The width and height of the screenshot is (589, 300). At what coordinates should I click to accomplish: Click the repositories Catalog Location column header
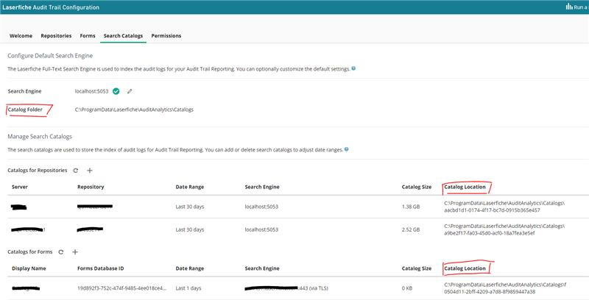tap(465, 187)
